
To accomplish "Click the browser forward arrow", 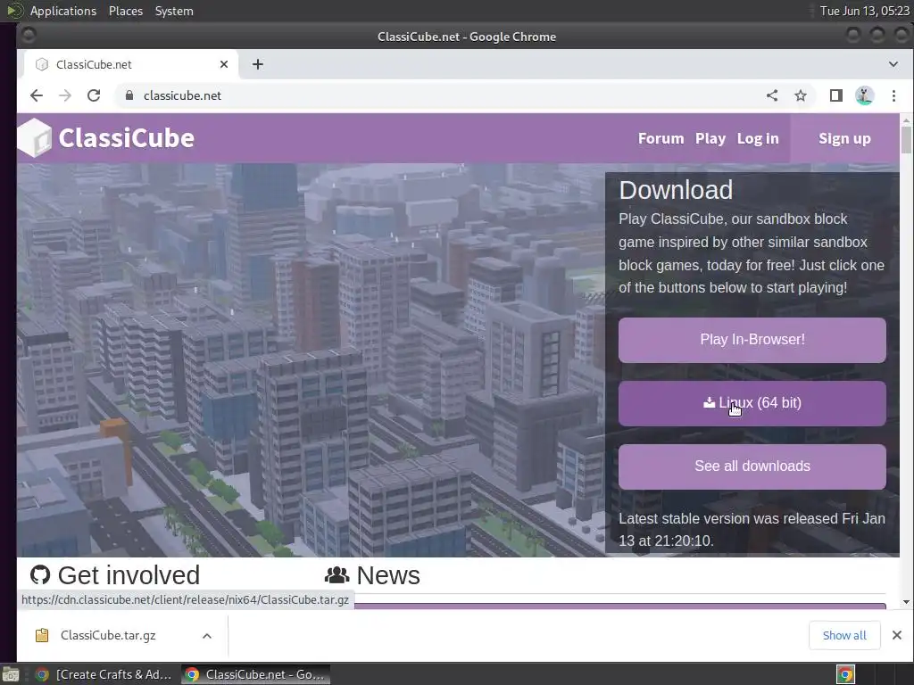I will (65, 95).
